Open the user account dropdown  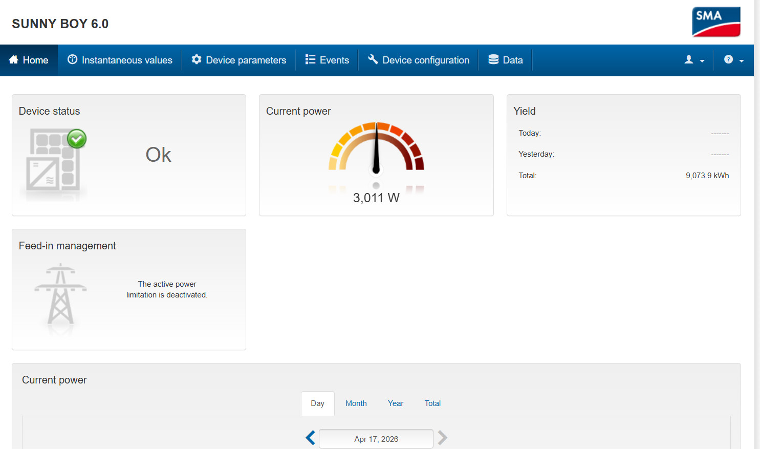pyautogui.click(x=694, y=60)
